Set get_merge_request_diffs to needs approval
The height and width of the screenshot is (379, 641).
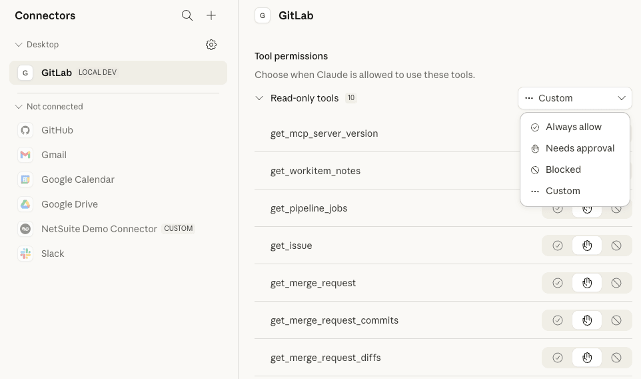[x=587, y=358]
